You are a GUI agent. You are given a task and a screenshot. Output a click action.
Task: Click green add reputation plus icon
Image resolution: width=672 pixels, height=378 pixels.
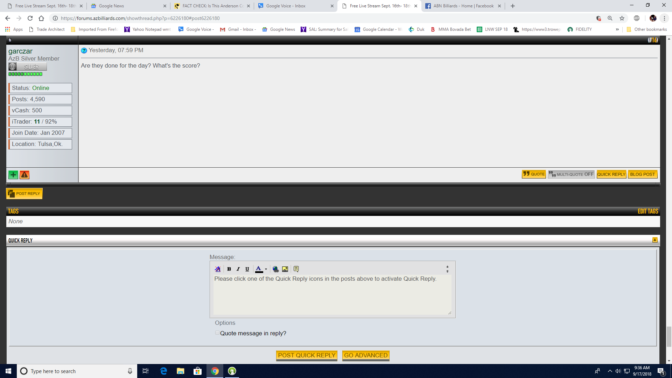13,175
